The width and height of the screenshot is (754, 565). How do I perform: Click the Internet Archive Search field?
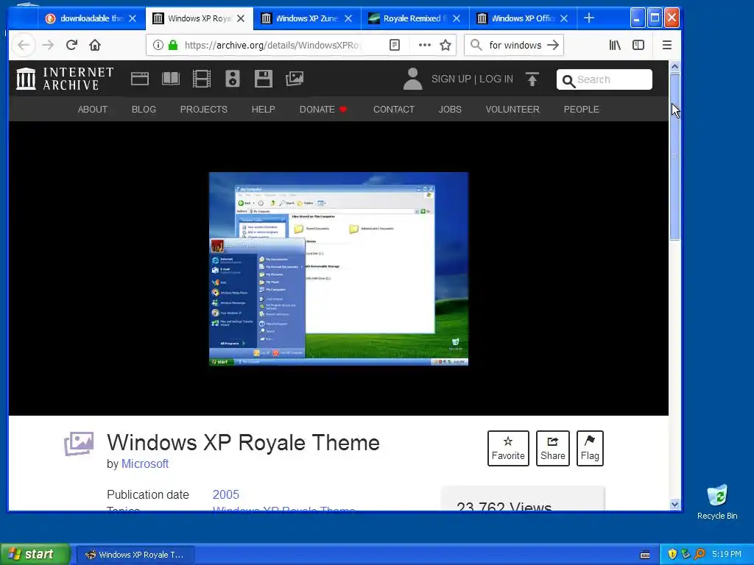coord(605,79)
